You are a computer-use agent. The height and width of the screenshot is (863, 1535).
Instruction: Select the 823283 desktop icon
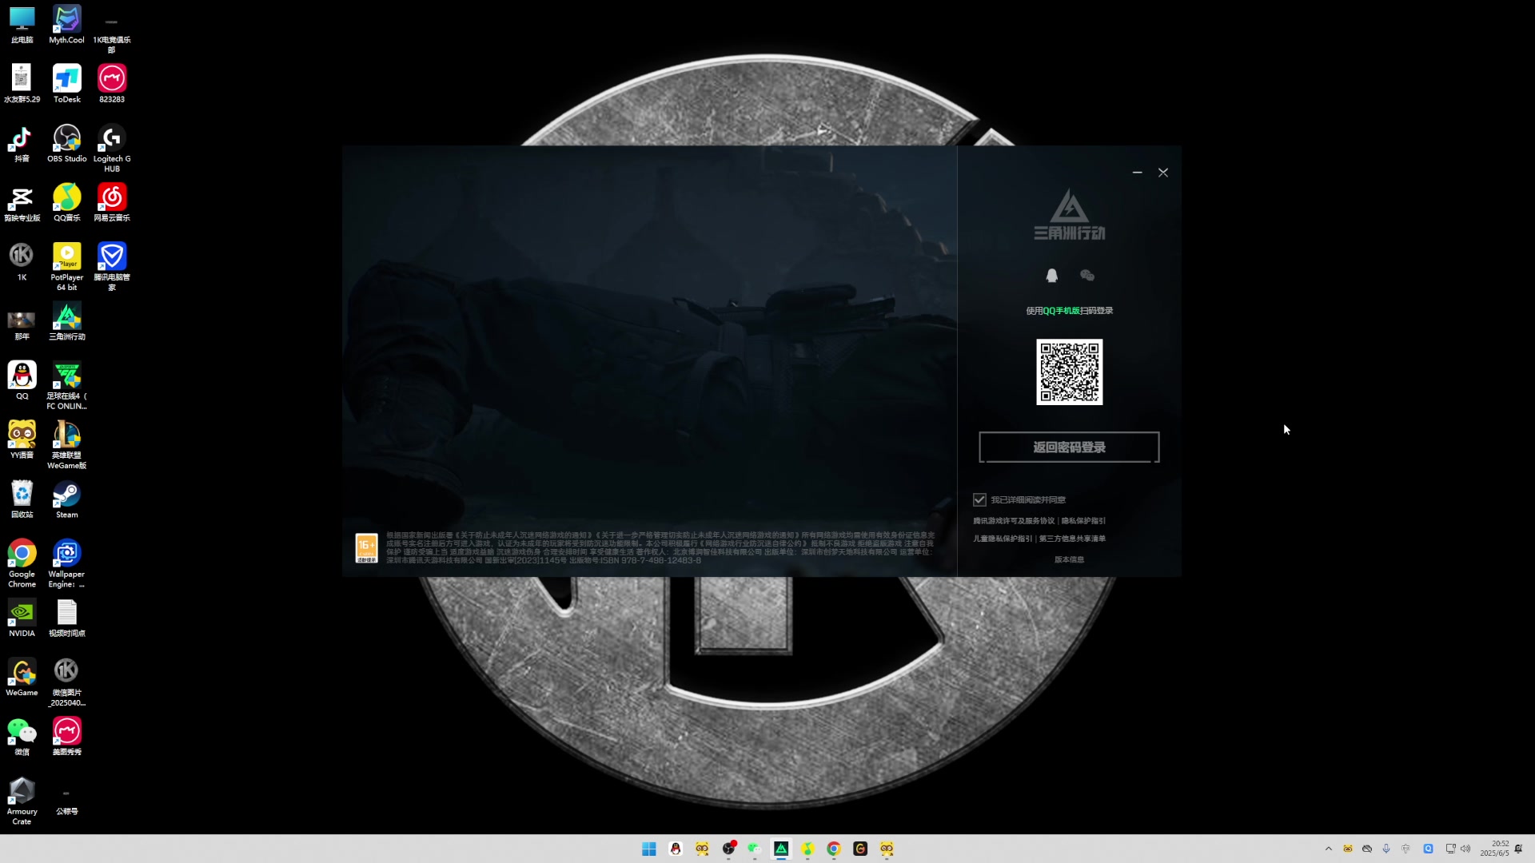pos(112,84)
